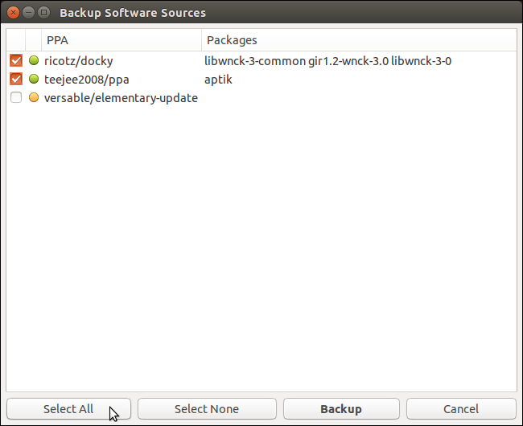The width and height of the screenshot is (523, 426).
Task: Click green status dot for ricotz/docky
Action: point(34,60)
